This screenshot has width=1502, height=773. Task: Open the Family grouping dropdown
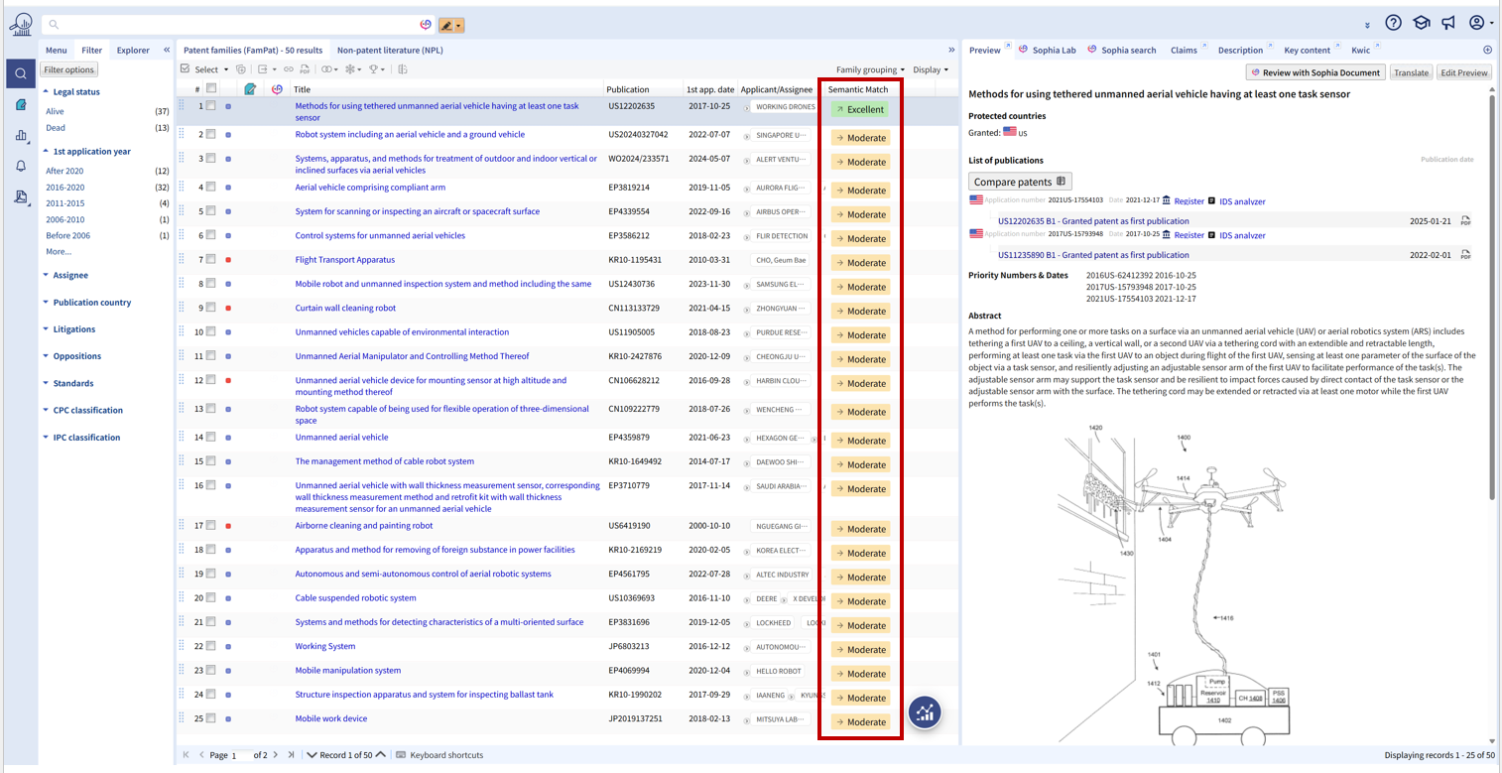869,69
